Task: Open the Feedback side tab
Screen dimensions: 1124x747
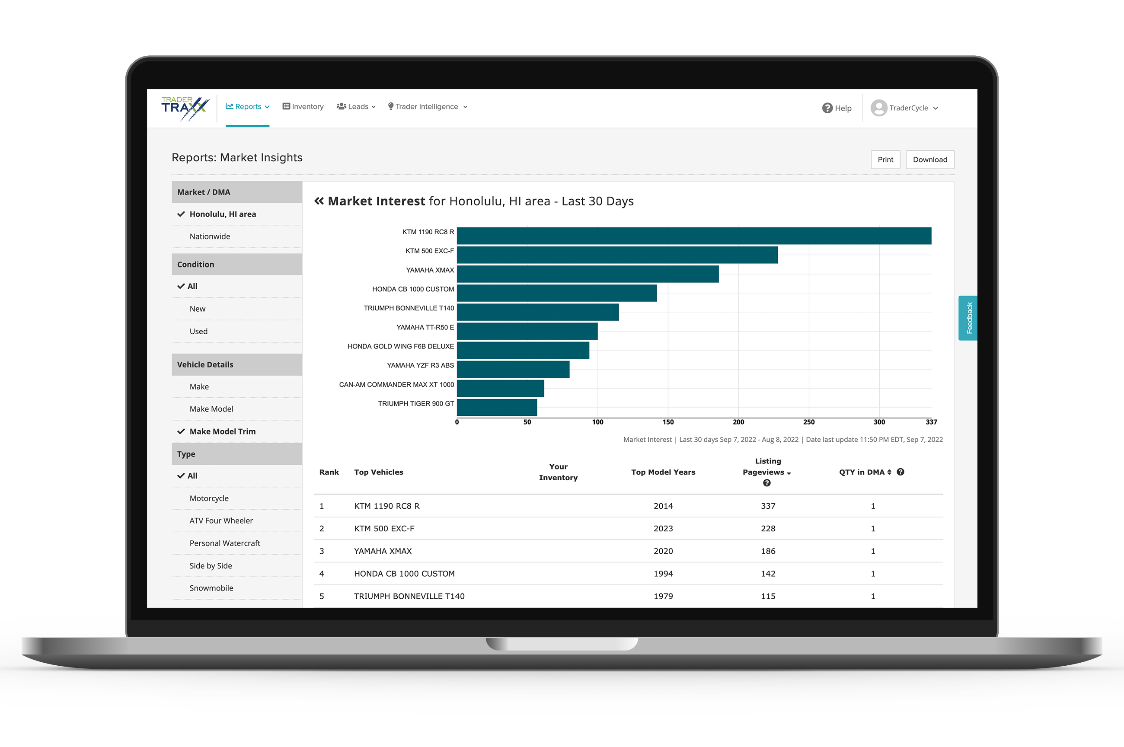Action: click(968, 318)
